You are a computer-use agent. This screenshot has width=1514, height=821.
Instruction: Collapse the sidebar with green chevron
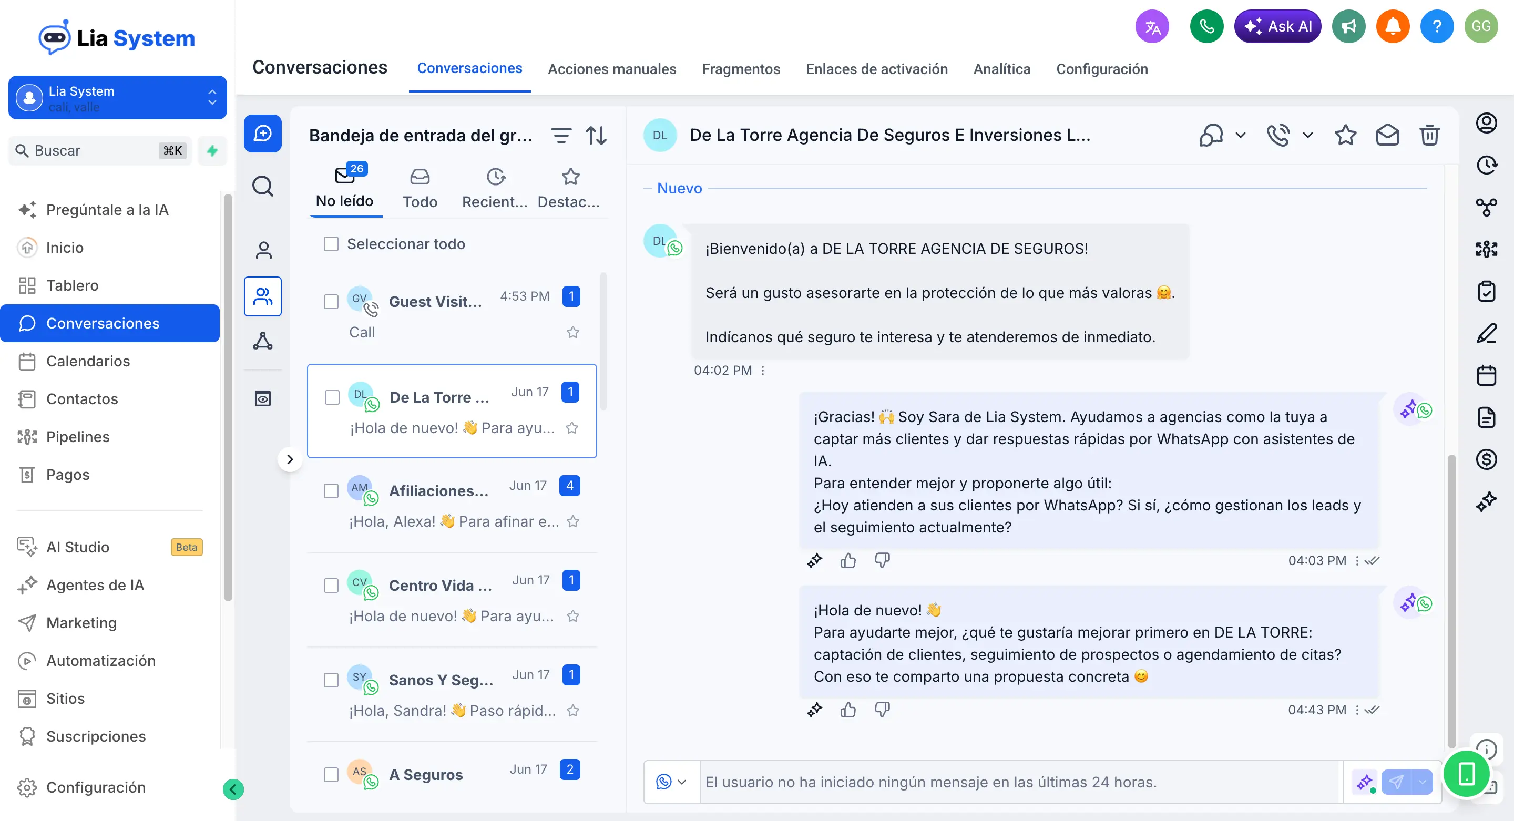[x=233, y=789]
